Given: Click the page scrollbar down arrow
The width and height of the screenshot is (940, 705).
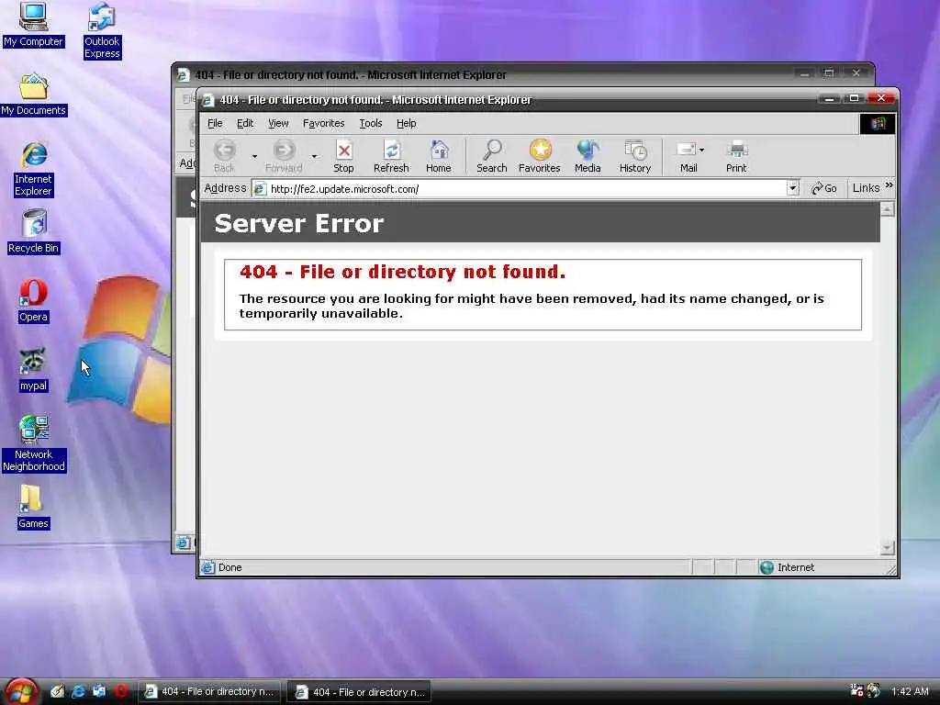Looking at the screenshot, I should coord(888,547).
